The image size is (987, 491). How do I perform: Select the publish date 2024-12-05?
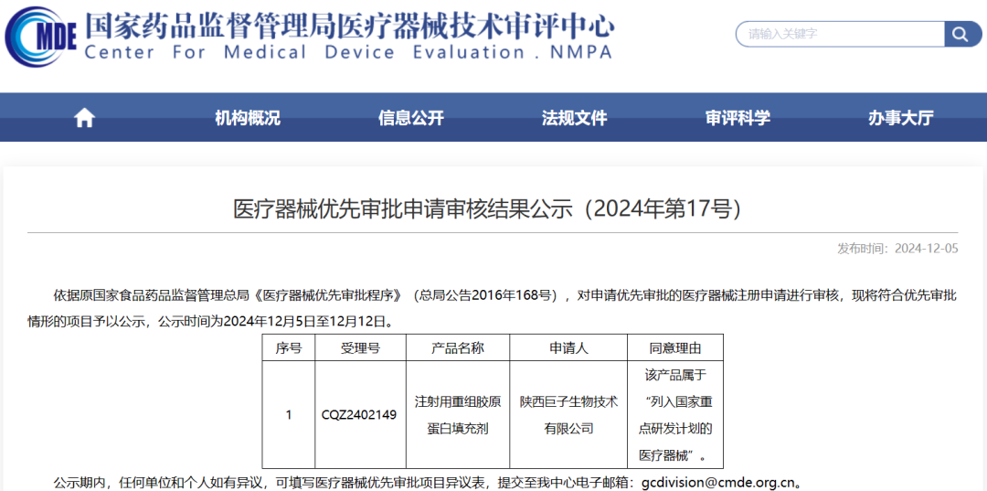(x=928, y=249)
